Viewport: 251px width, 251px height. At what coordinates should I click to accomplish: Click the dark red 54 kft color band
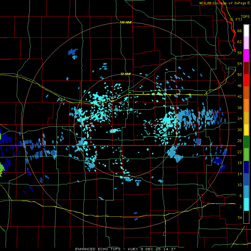(x=246, y=68)
